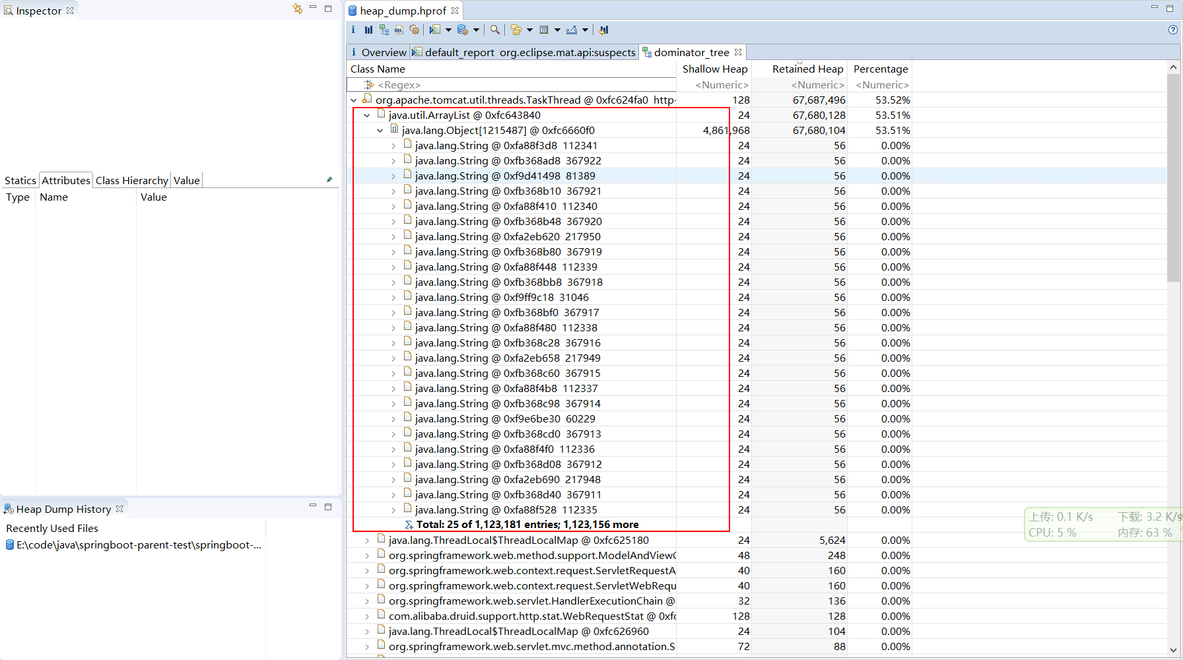Open the overview info toolbar icon
This screenshot has height=660, width=1183.
point(353,30)
